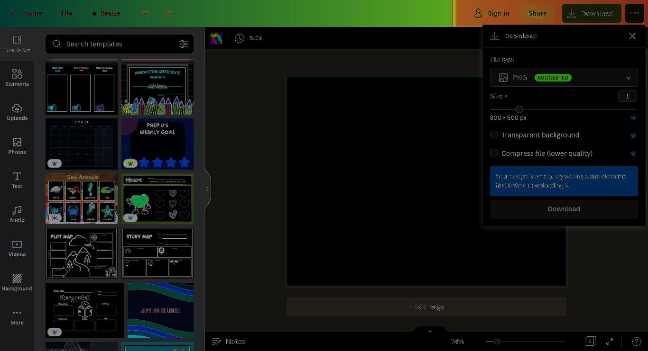Image resolution: width=648 pixels, height=351 pixels.
Task: Open the Videos sidebar panel
Action: [17, 248]
